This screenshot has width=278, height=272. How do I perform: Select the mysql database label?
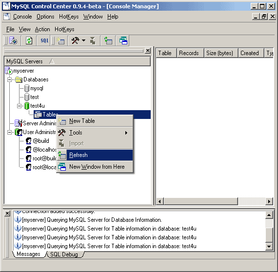[x=37, y=88]
